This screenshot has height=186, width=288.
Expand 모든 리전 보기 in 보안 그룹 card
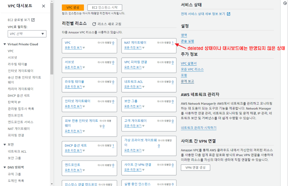coord(134,106)
